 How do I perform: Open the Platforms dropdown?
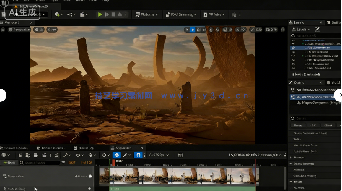tap(147, 14)
